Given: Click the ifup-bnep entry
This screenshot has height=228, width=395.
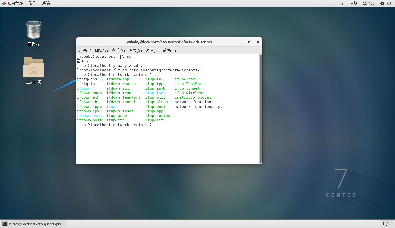Looking at the screenshot, I should click(116, 116).
